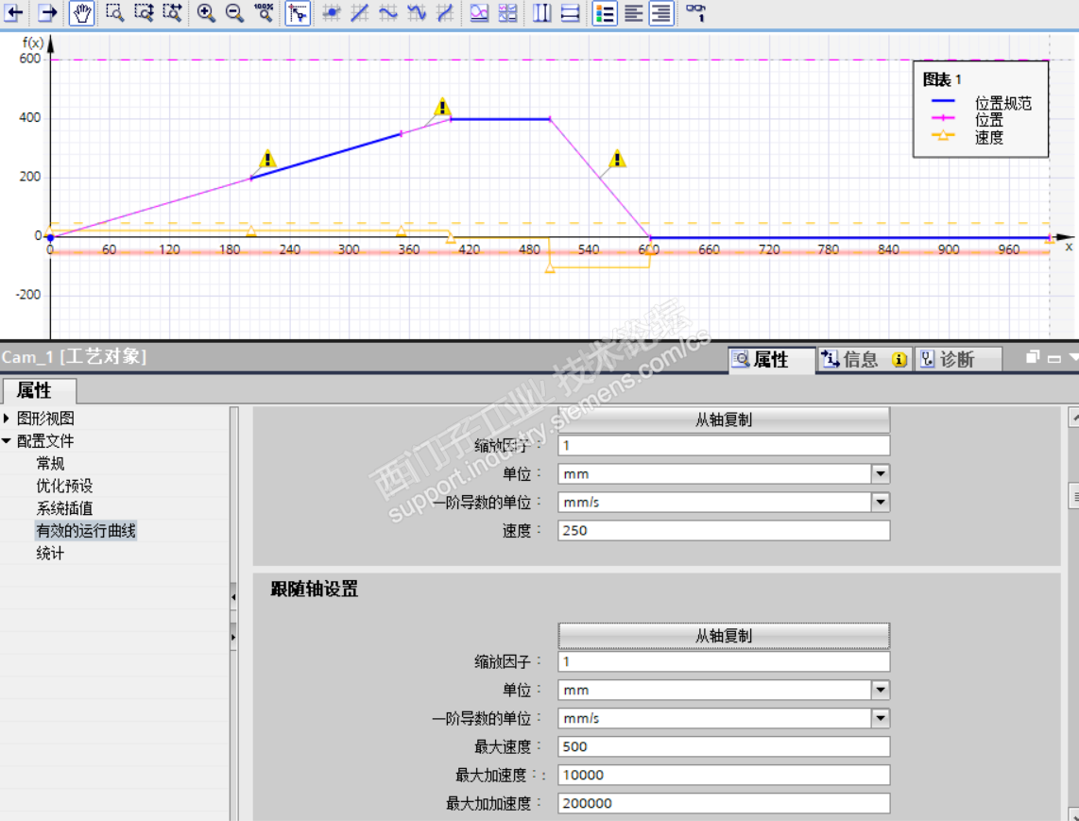Click 最大速度 field showing 500
Screen dimensions: 1079x821
(x=723, y=746)
